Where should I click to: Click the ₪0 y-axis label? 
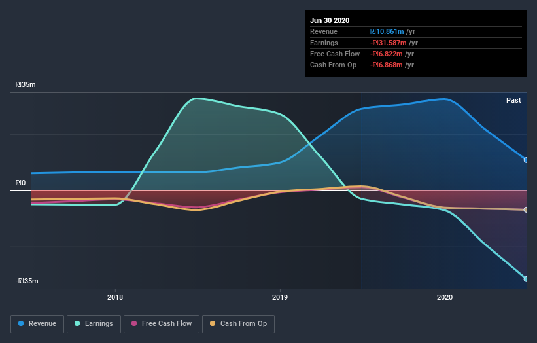coord(20,183)
